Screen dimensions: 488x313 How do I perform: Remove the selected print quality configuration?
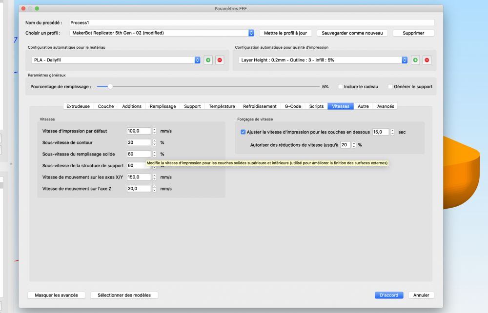coord(427,60)
